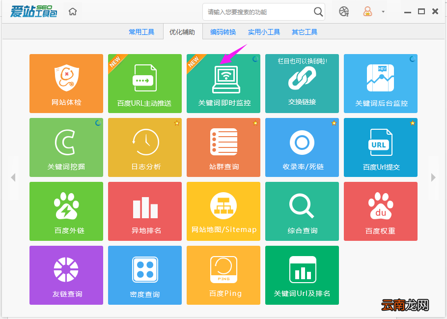Toggle favorite star on 百度Url提交 tile
This screenshot has height=319, width=447.
(x=413, y=123)
